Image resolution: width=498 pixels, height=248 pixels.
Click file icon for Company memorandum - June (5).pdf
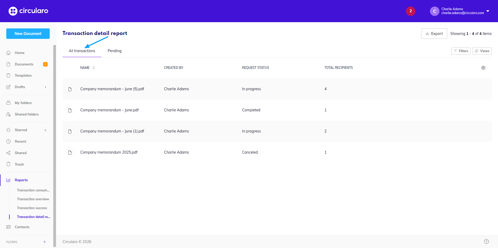tap(70, 89)
